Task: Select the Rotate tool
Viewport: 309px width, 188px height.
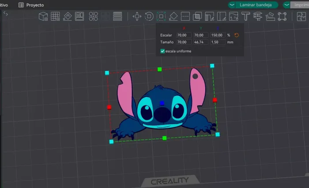Action: (x=149, y=17)
